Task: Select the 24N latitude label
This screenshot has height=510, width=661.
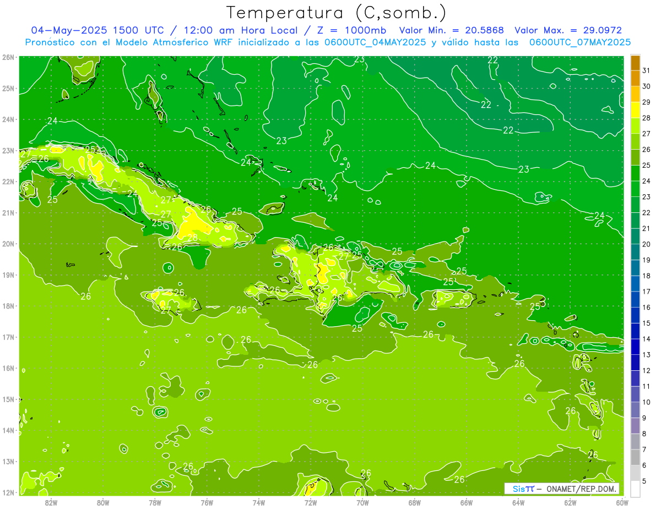Action: tap(8, 119)
